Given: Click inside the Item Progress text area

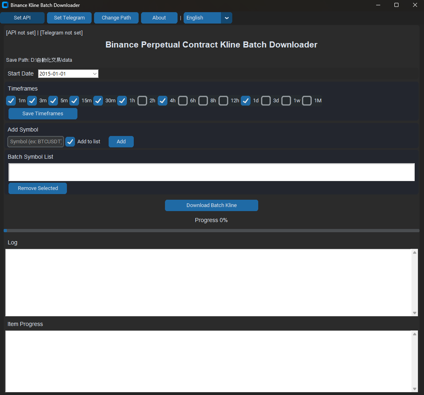Looking at the screenshot, I should pos(208,361).
